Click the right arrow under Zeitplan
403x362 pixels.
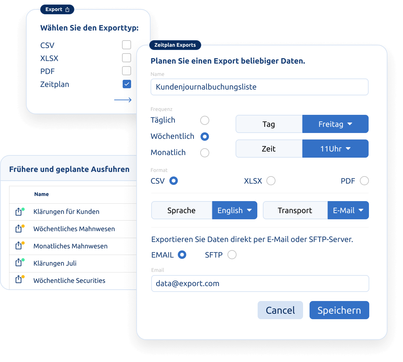(123, 100)
